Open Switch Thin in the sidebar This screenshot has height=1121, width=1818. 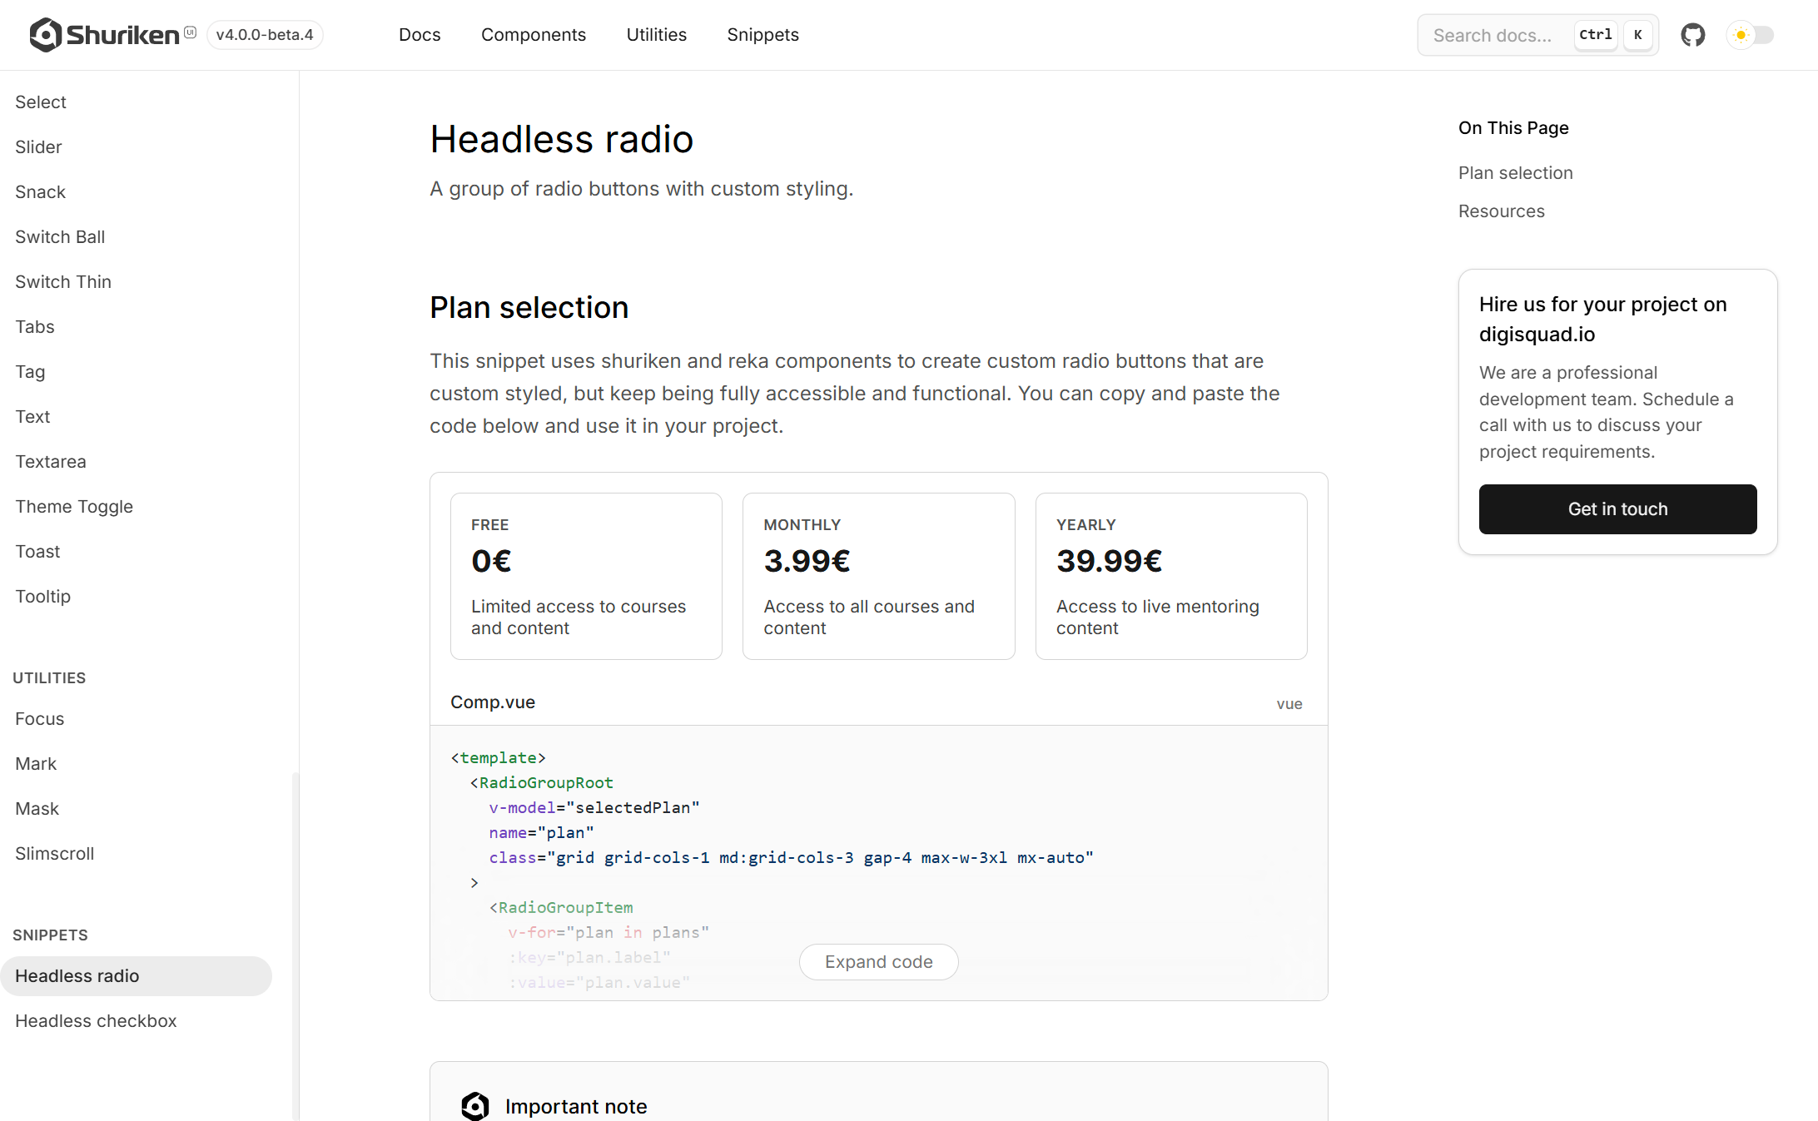63,282
